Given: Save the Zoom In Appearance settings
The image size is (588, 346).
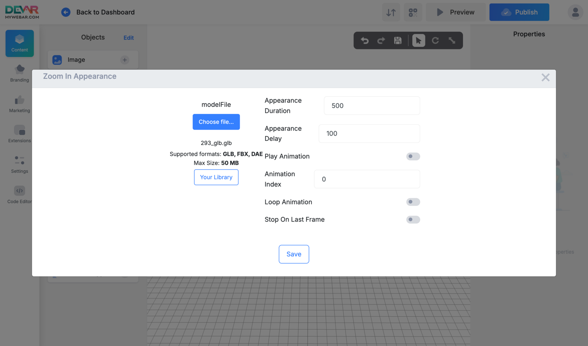Looking at the screenshot, I should tap(294, 254).
